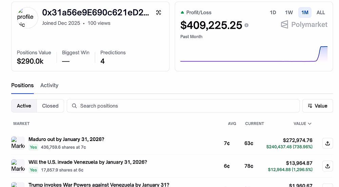The width and height of the screenshot is (339, 187).
Task: Share the Maduro out position
Action: pyautogui.click(x=327, y=143)
